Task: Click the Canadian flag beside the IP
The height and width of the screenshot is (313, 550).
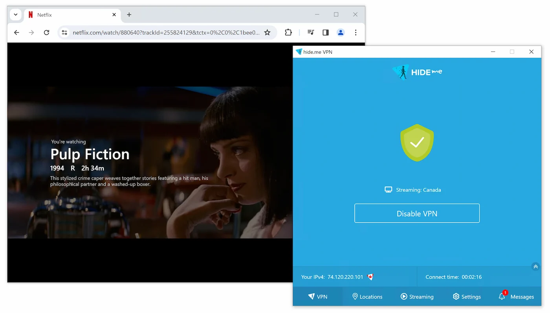Action: [x=370, y=277]
